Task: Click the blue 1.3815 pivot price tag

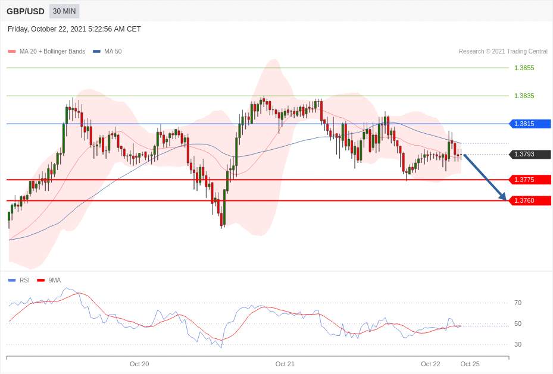Action: 530,124
